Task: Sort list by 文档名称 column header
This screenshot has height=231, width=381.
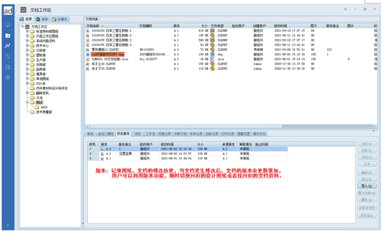Action: click(x=93, y=25)
